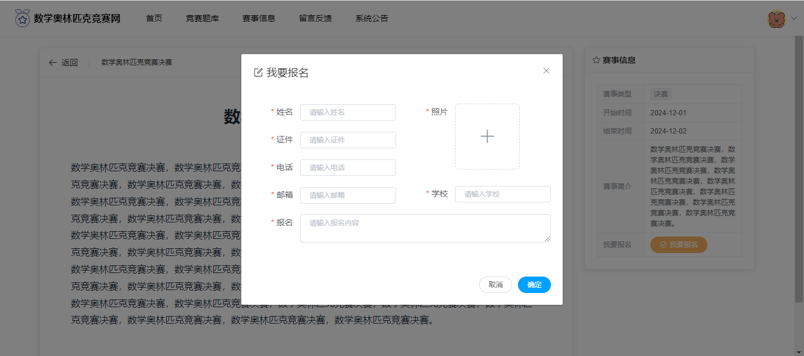Click the site logo medal icon
804x356 pixels.
tap(22, 18)
